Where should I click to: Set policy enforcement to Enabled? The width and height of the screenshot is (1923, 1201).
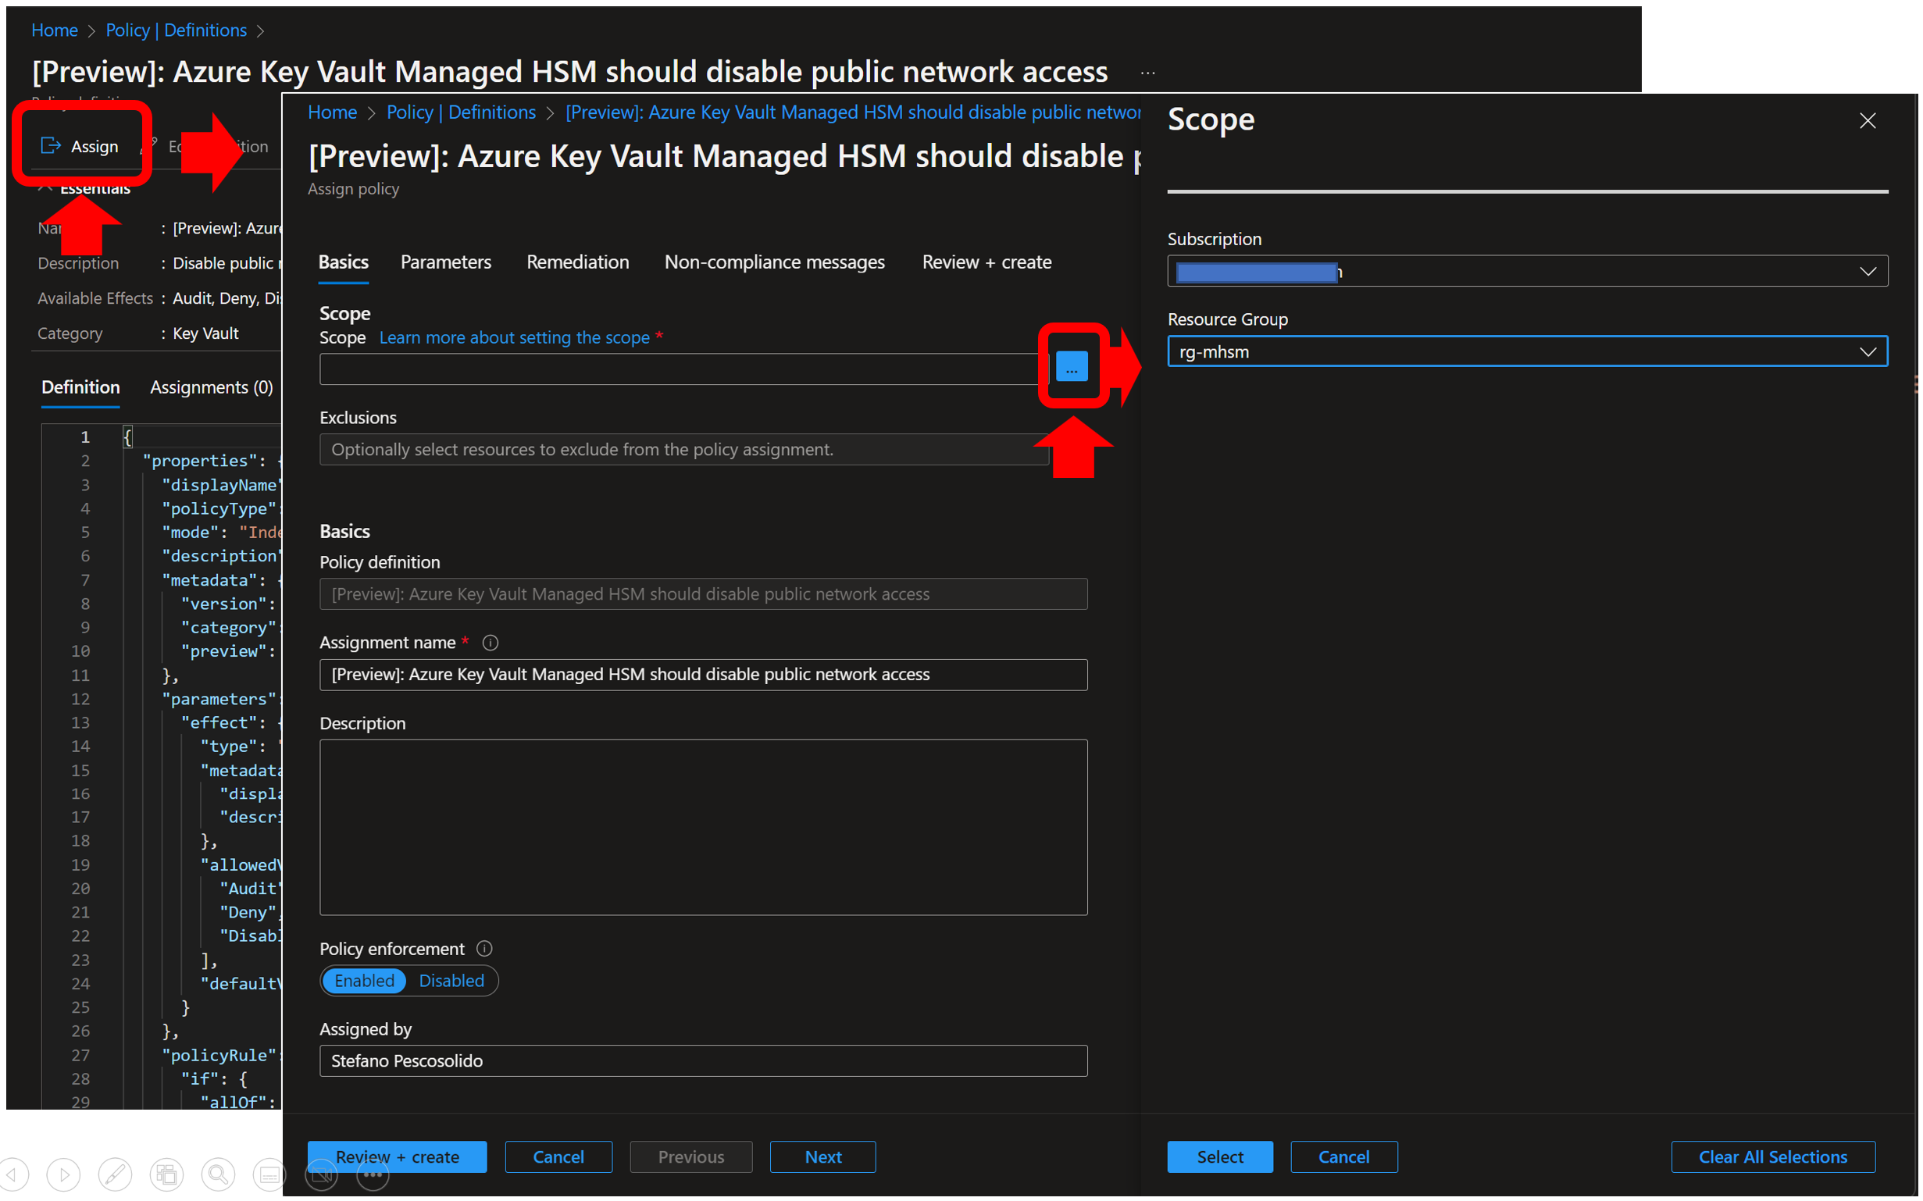click(365, 982)
